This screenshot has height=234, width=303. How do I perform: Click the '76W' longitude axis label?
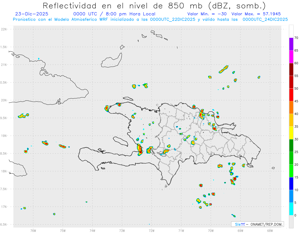[33, 230]
